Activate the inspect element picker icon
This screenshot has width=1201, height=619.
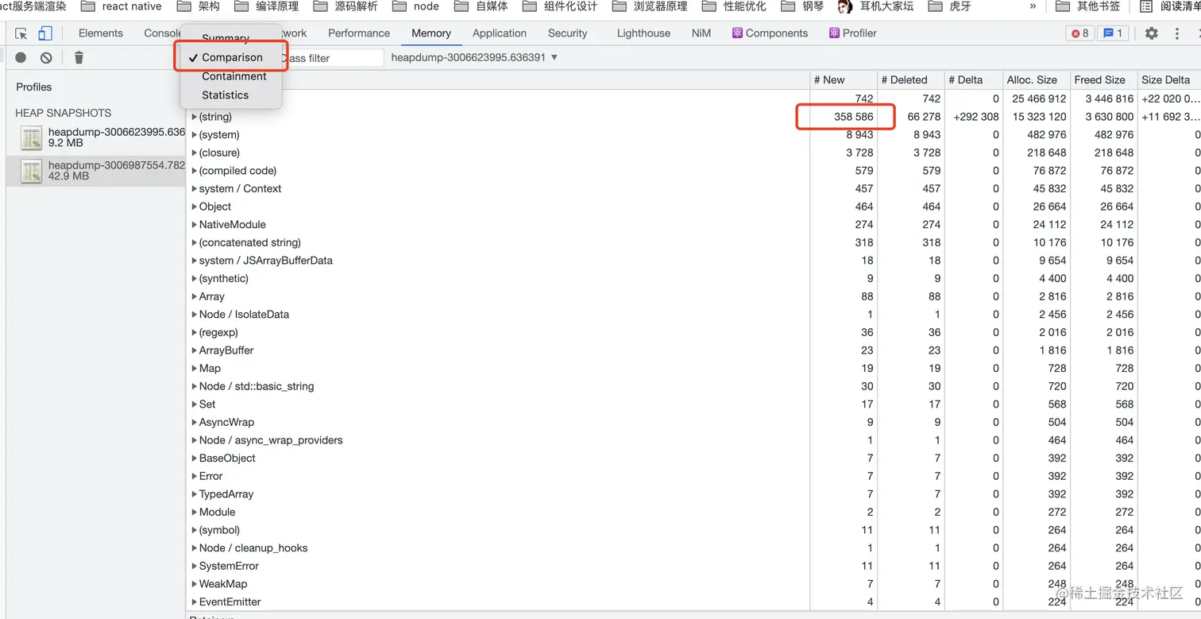(x=21, y=33)
